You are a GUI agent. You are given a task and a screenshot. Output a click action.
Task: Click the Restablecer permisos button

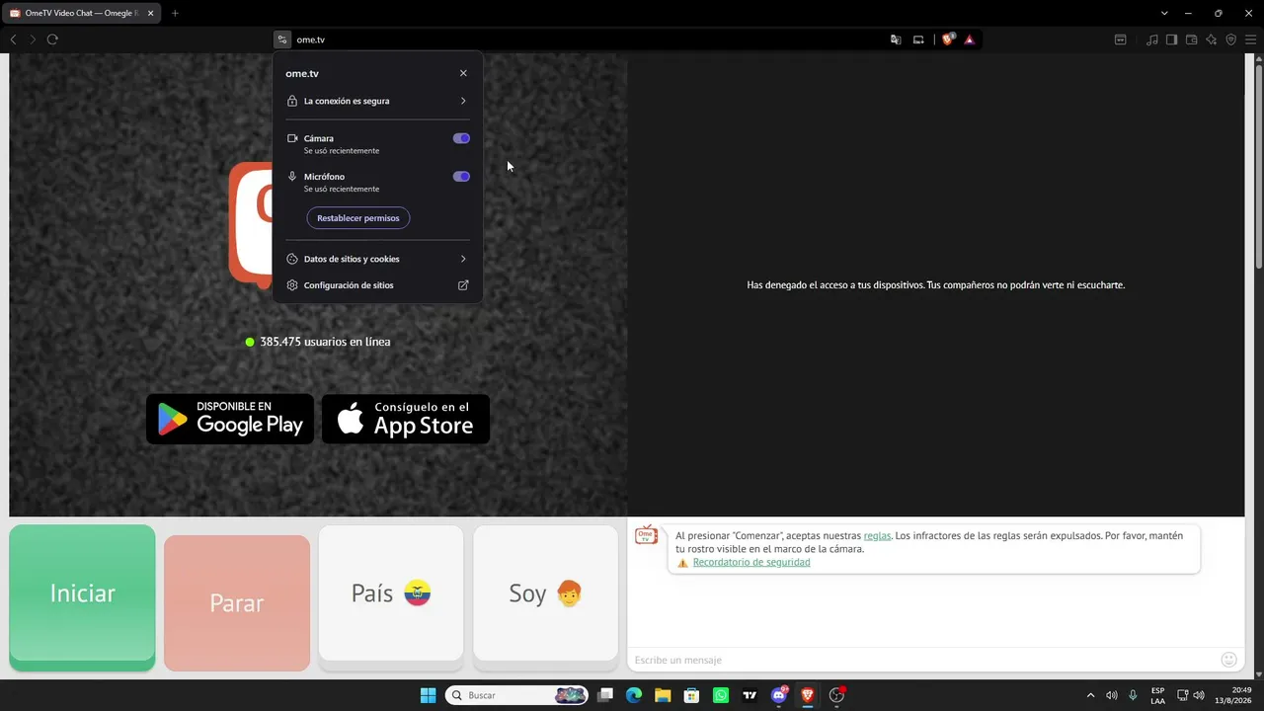click(357, 218)
